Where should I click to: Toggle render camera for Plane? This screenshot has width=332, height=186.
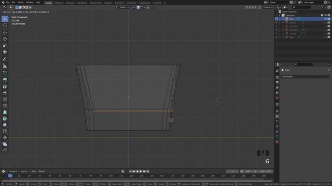[329, 37]
